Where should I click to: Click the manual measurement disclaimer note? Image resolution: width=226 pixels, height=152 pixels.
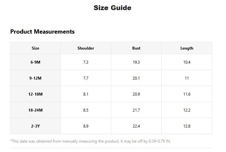(91, 141)
